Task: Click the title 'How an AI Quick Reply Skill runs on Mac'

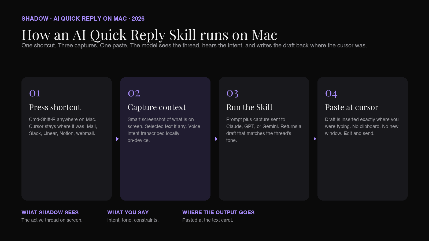Action: click(149, 35)
